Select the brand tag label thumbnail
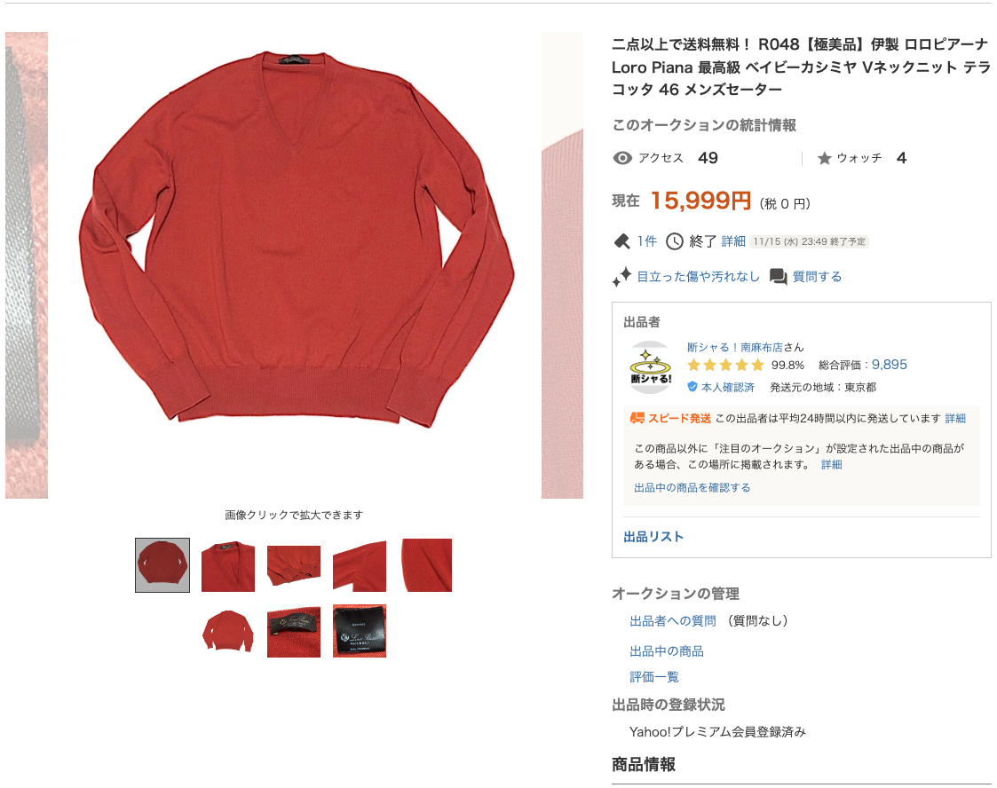 360,631
